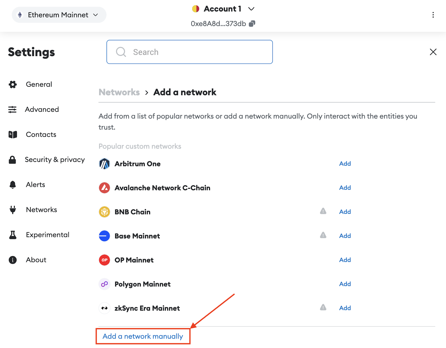Viewport: 446px width, 348px height.
Task: Click the magnifier icon in search
Action: (x=121, y=52)
